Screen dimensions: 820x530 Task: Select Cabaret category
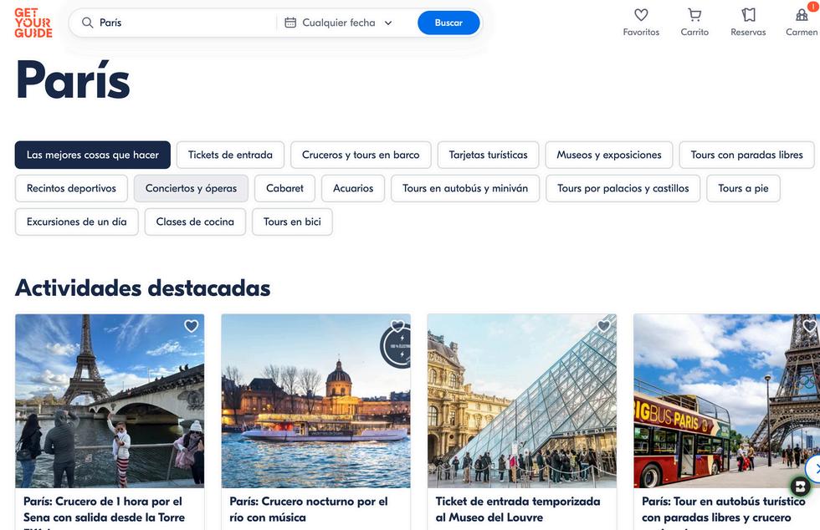click(284, 188)
